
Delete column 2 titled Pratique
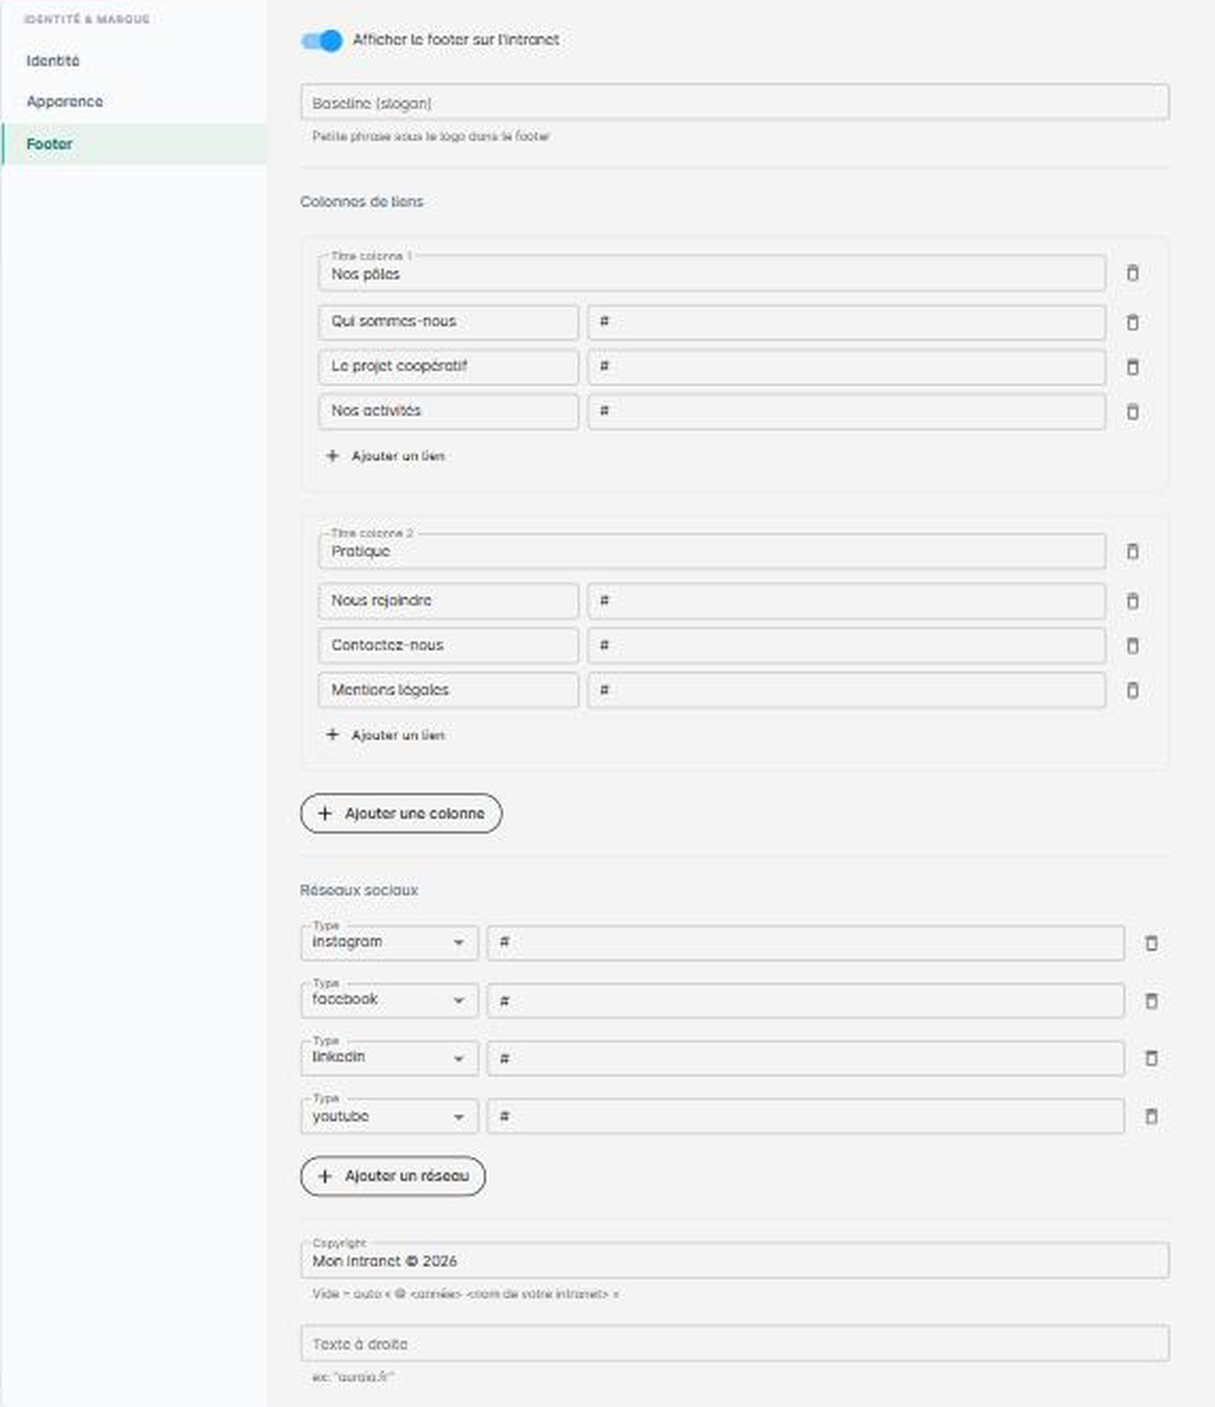tap(1132, 551)
